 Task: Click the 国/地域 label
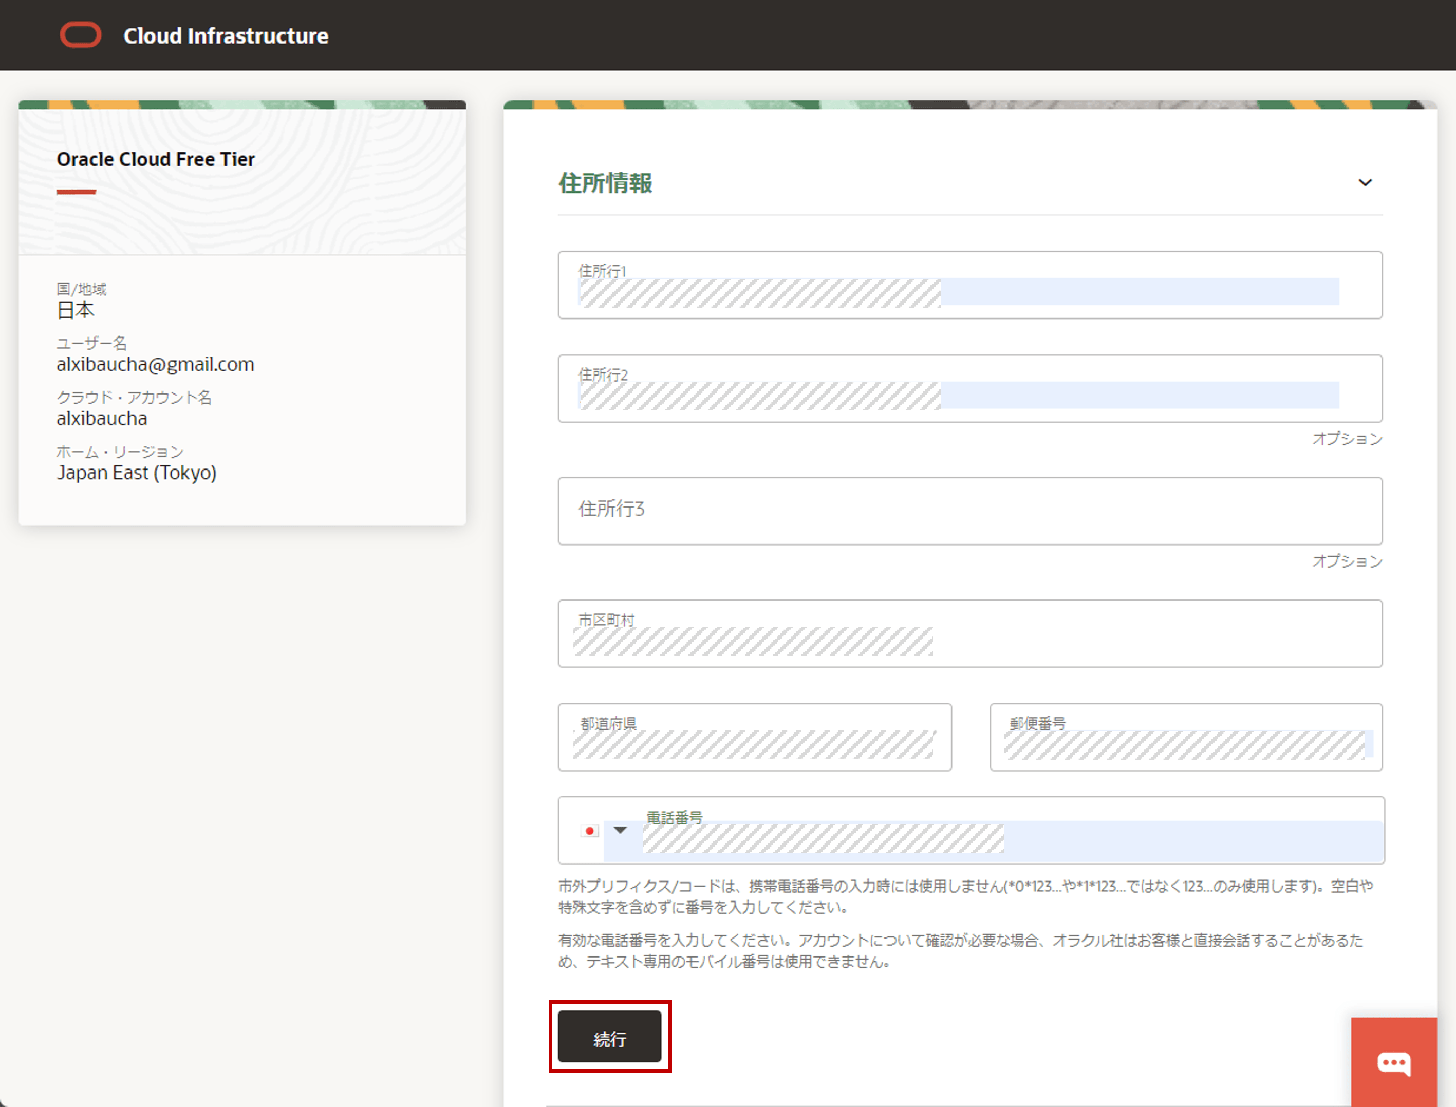click(x=81, y=289)
